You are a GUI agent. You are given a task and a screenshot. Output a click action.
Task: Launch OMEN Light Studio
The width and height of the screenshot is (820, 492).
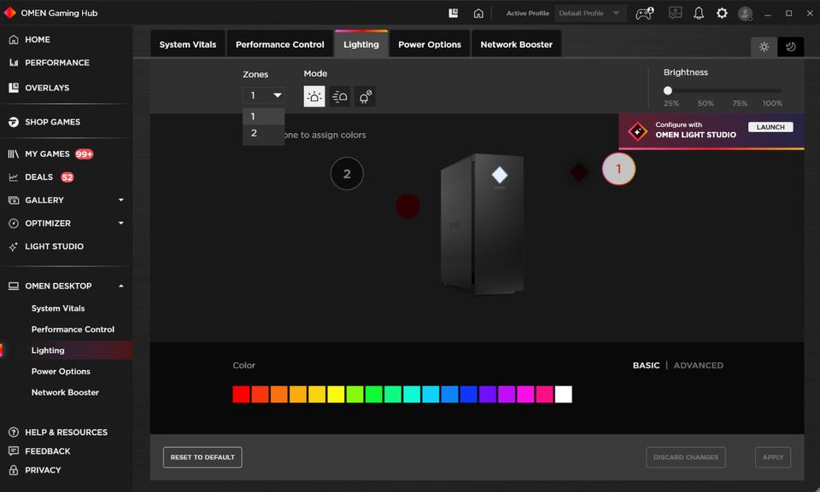pyautogui.click(x=770, y=127)
